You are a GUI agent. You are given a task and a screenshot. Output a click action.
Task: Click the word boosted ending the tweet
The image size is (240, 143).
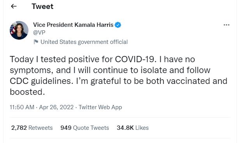click(x=27, y=92)
